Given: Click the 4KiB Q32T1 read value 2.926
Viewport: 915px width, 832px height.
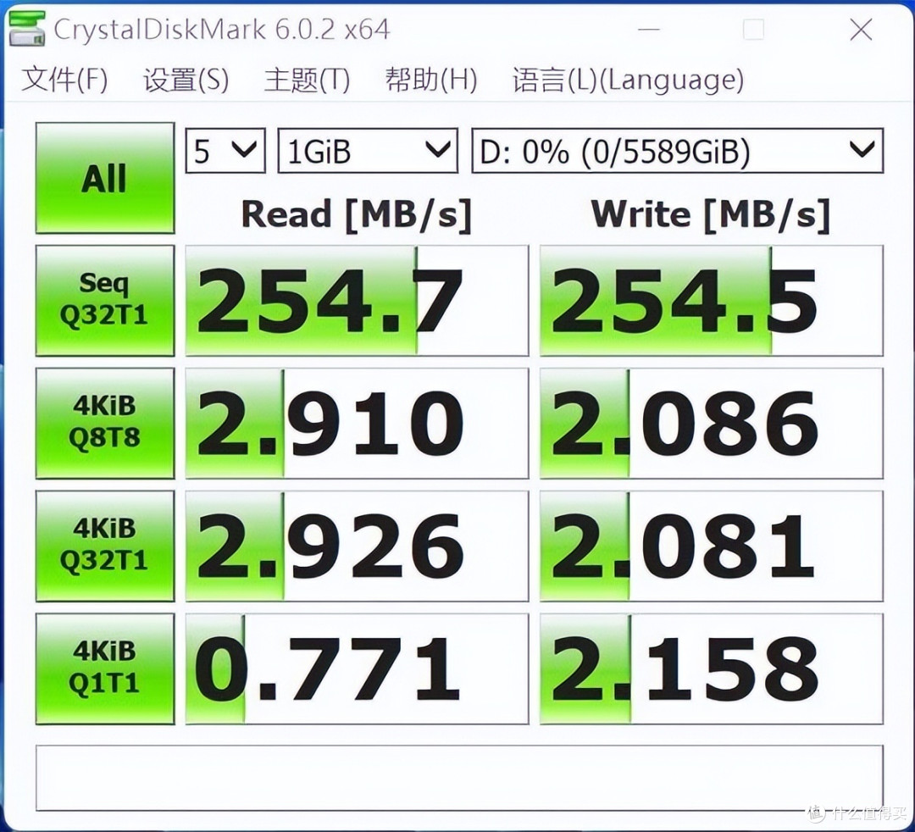Looking at the screenshot, I should click(x=358, y=546).
